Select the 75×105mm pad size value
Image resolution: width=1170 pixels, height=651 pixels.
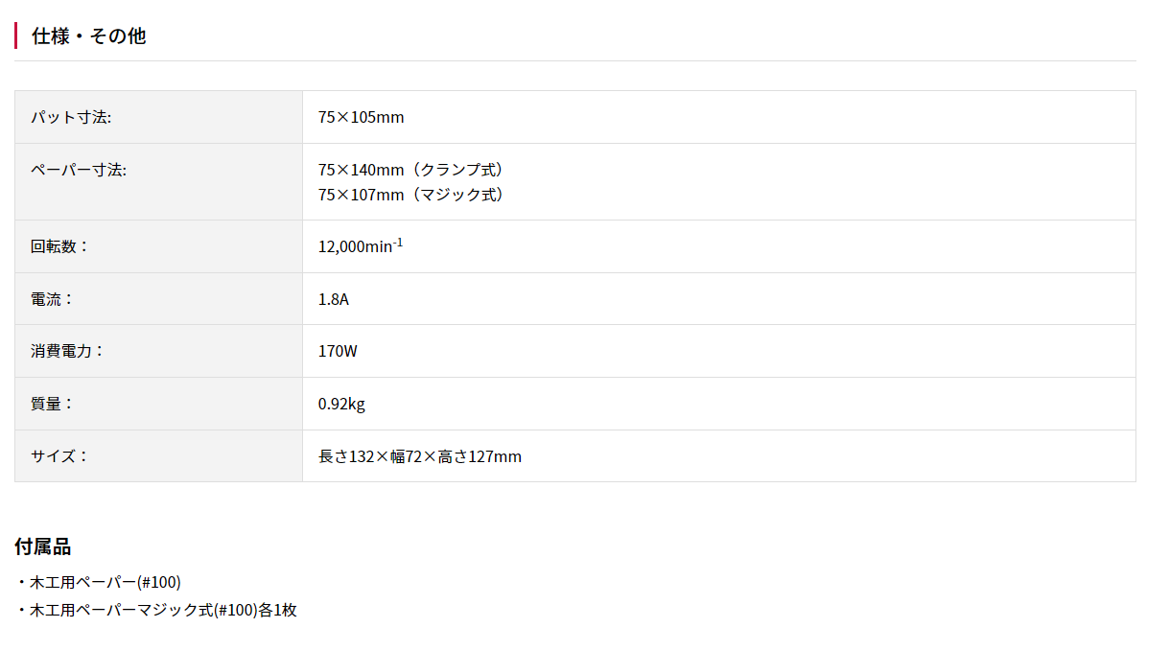coord(362,117)
